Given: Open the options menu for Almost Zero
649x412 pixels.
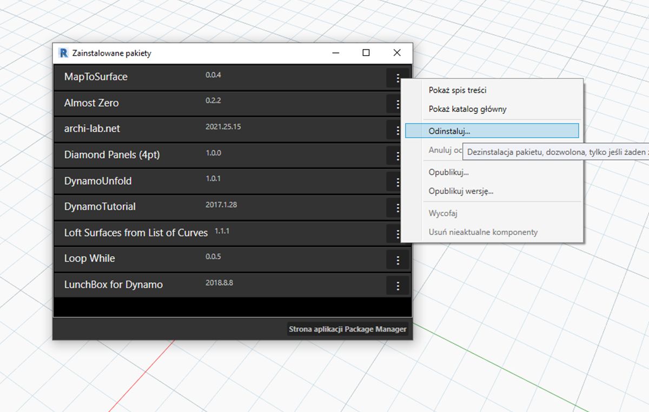Looking at the screenshot, I should (398, 104).
